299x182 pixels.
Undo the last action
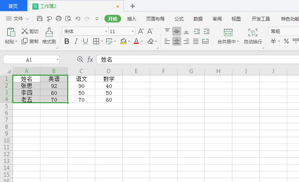point(78,19)
